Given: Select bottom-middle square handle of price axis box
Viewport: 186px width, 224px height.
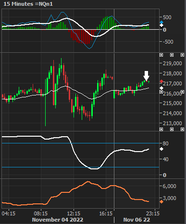Looking at the screenshot, I should (x=172, y=129).
